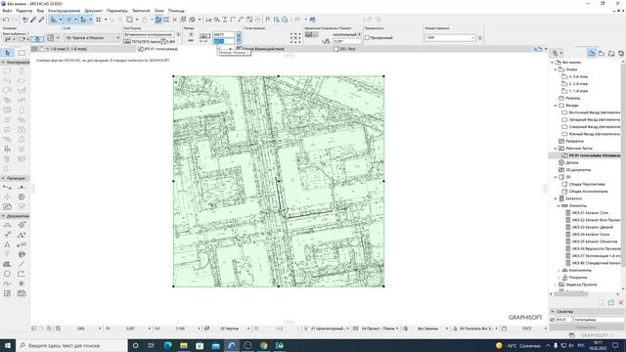Viewport: 626px width, 352px height.
Task: Click the Inject Parameters syringe icon
Action: tap(41, 20)
